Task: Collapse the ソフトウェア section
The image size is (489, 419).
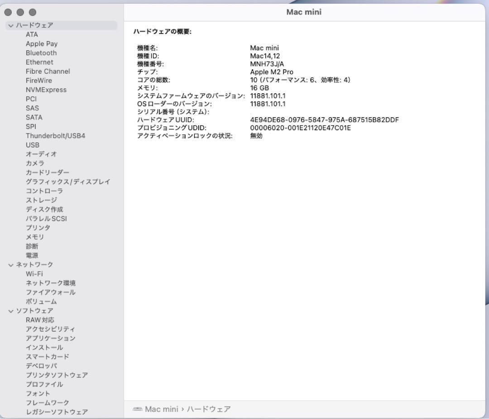Action: [10, 310]
